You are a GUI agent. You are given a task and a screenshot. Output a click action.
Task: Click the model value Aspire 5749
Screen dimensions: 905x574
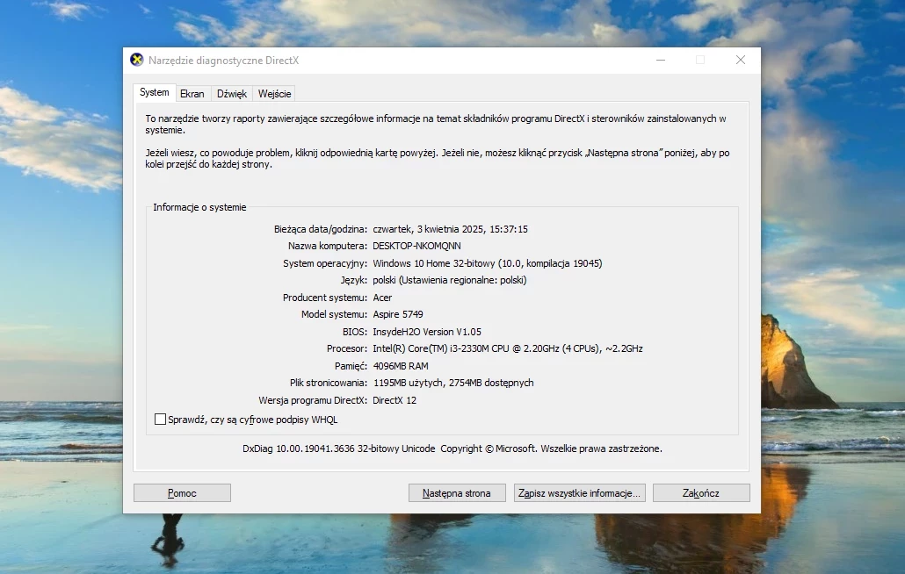click(x=398, y=315)
